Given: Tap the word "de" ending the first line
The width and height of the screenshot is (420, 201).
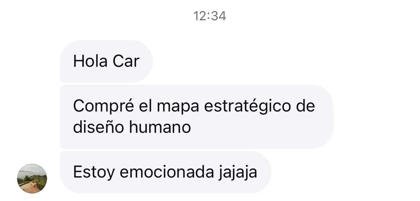Looking at the screenshot, I should click(x=306, y=106).
